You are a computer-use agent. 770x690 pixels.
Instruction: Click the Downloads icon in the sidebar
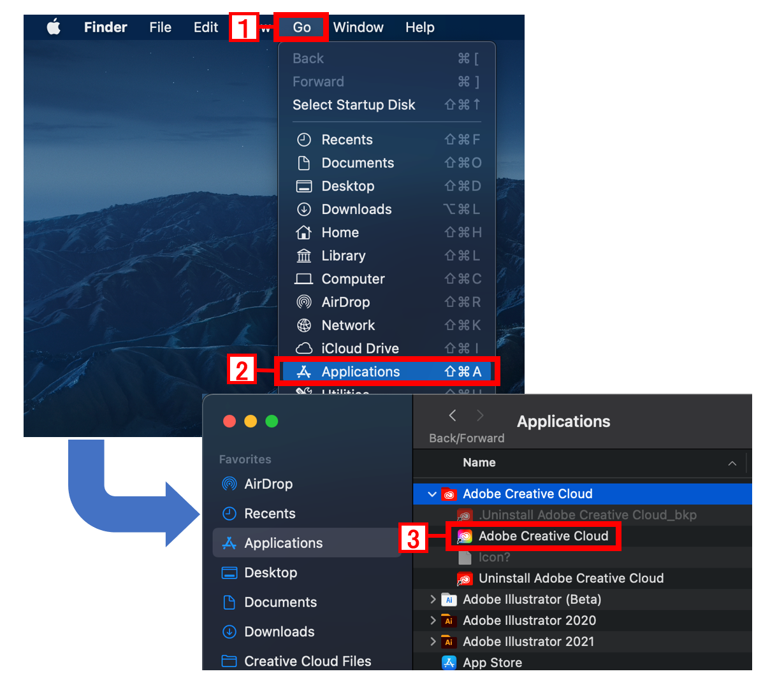click(229, 631)
